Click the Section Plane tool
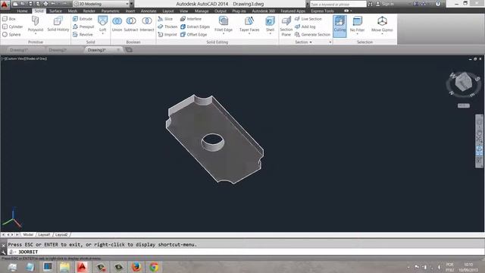 pos(286,26)
